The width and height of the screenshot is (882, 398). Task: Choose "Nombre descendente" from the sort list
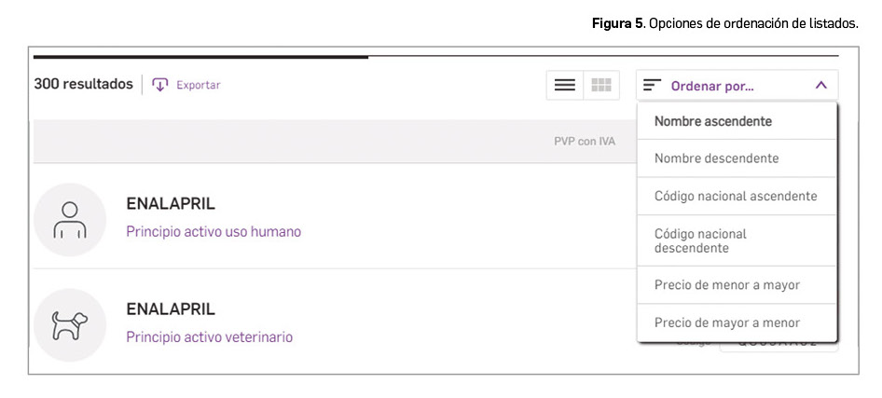coord(716,158)
